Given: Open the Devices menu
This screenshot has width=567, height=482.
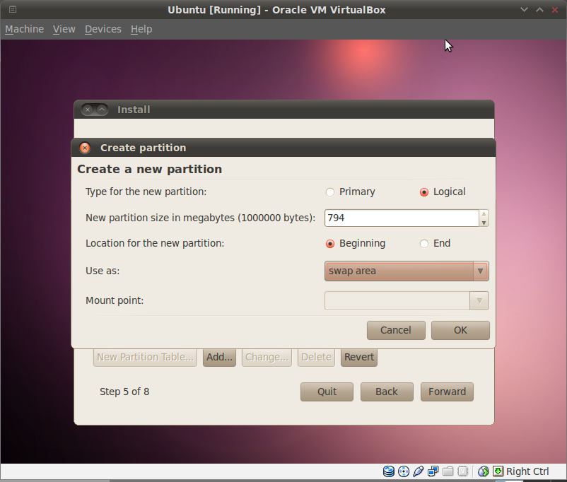Looking at the screenshot, I should 103,29.
